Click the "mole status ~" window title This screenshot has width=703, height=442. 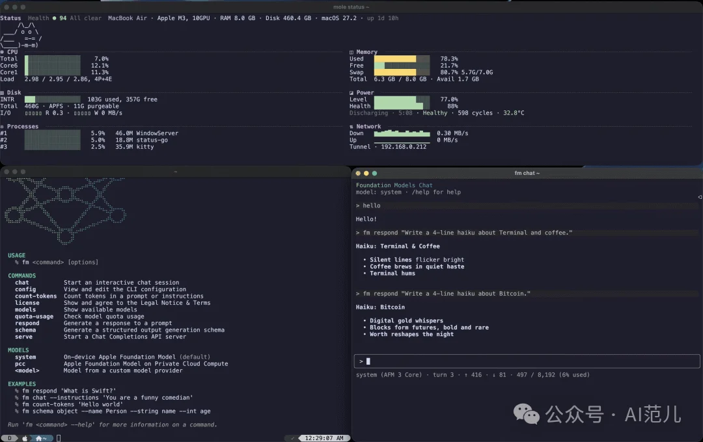[351, 7]
